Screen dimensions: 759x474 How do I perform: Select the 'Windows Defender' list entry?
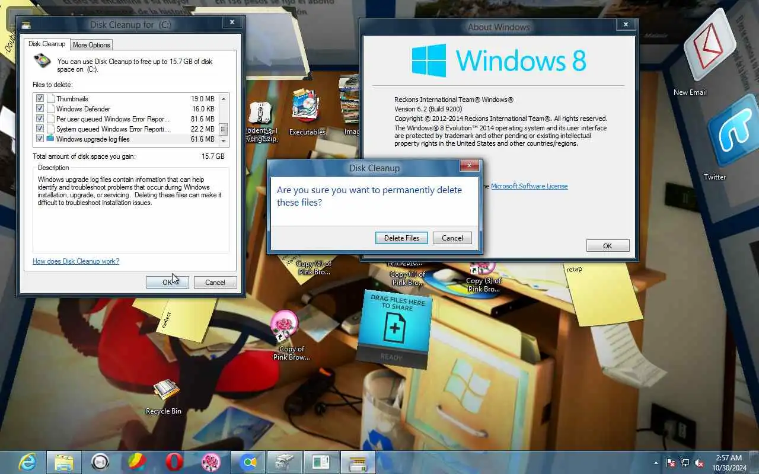83,109
